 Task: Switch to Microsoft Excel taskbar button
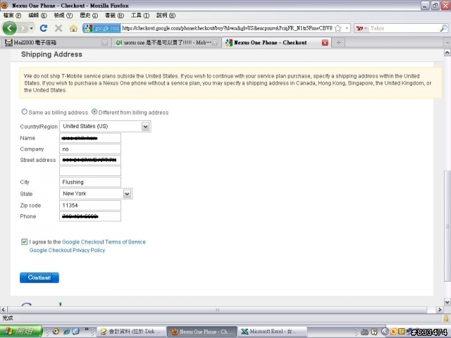pyautogui.click(x=272, y=332)
